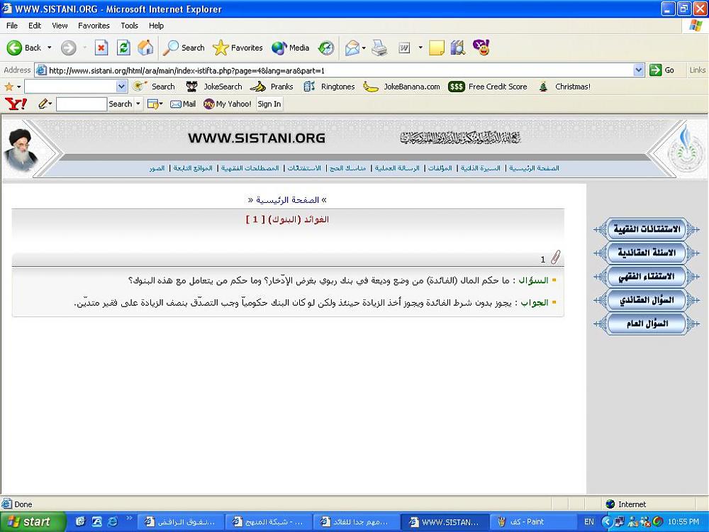Click Sign In on the Yahoo toolbar

(269, 104)
